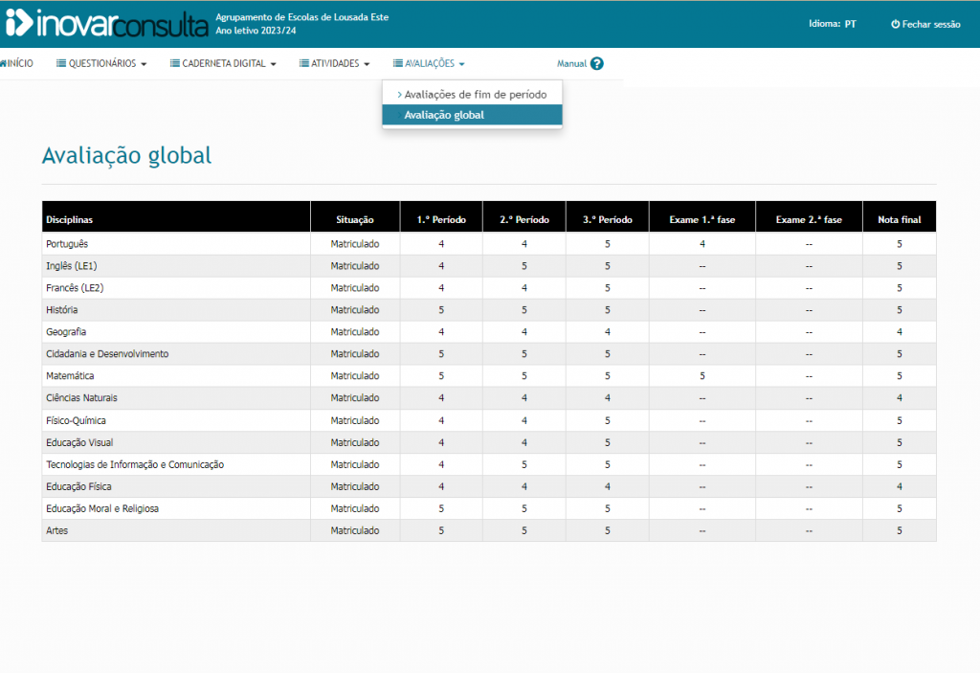Select the Artes discipline row
Viewport: 980px width, 673px height.
(x=489, y=530)
